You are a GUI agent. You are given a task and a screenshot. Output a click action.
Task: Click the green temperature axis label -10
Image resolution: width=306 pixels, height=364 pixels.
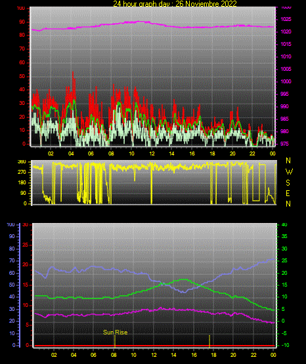(x=286, y=345)
